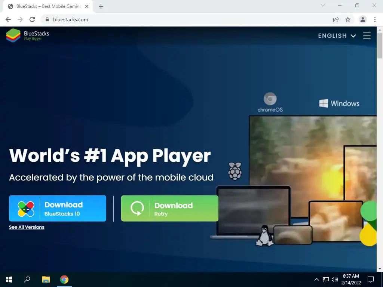The image size is (383, 287).
Task: Open the hamburger menu on the website
Action: 367,36
